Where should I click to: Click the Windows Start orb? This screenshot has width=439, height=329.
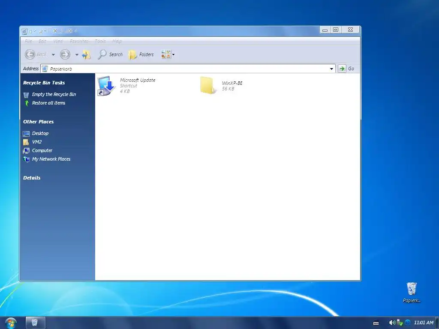(11, 323)
